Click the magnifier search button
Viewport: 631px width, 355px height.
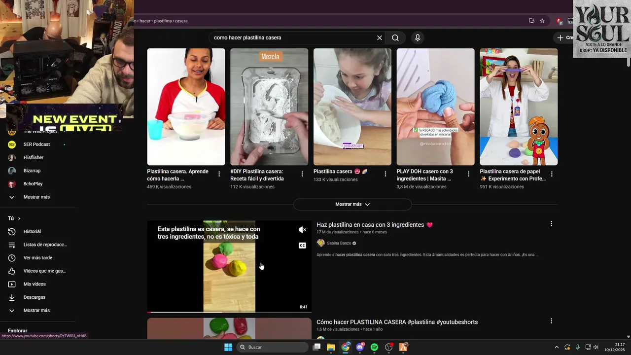pos(395,38)
